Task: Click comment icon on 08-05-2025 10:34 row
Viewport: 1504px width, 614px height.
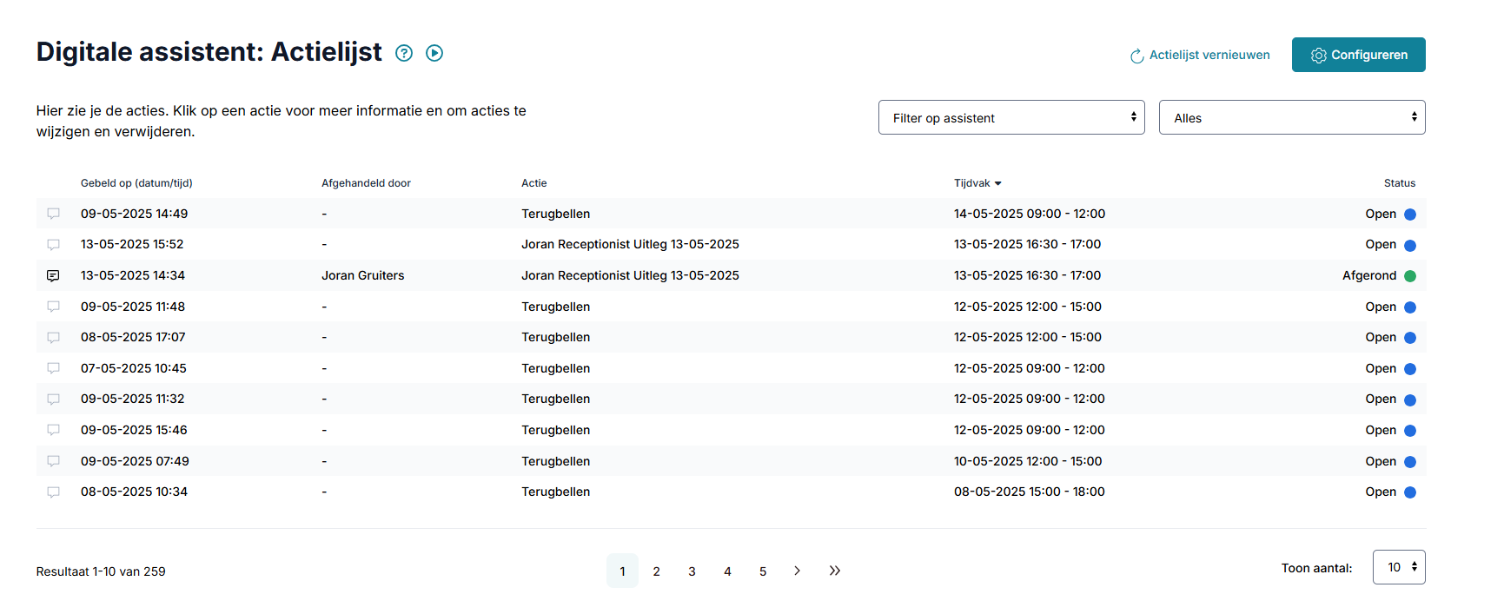Action: point(53,492)
